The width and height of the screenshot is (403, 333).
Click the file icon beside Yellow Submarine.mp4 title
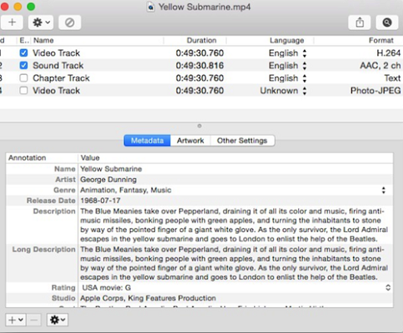[x=151, y=7]
